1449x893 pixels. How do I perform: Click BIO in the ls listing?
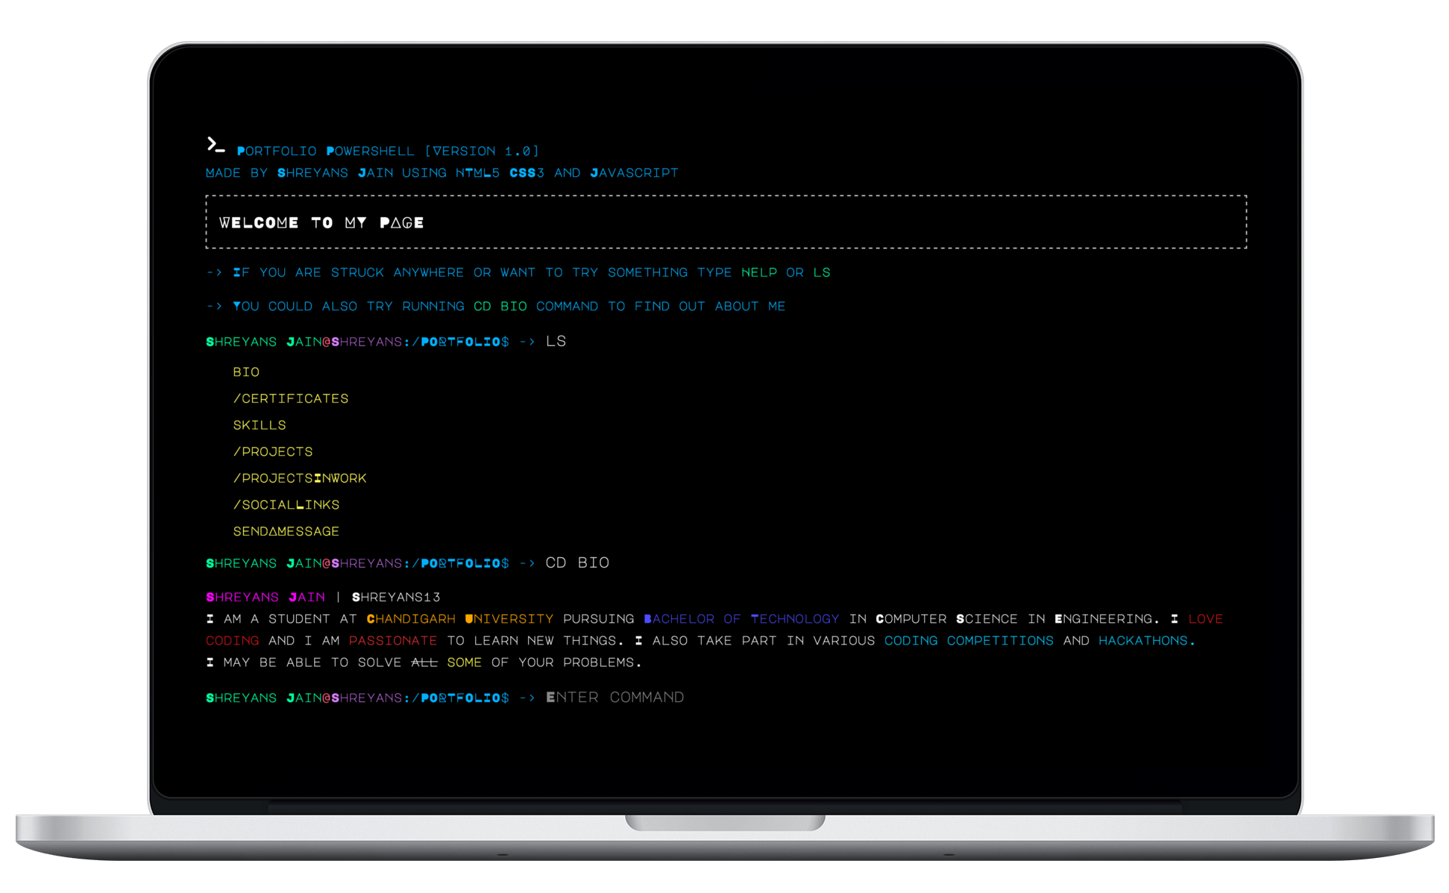click(x=246, y=372)
